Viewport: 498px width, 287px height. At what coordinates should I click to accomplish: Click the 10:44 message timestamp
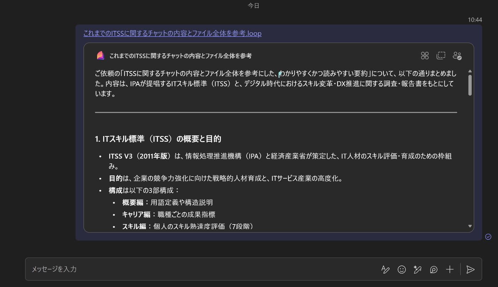[x=475, y=20]
